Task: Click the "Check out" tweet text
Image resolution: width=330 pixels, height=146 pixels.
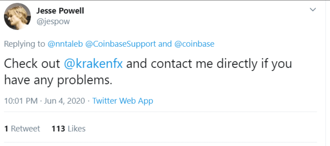Action: [32, 64]
